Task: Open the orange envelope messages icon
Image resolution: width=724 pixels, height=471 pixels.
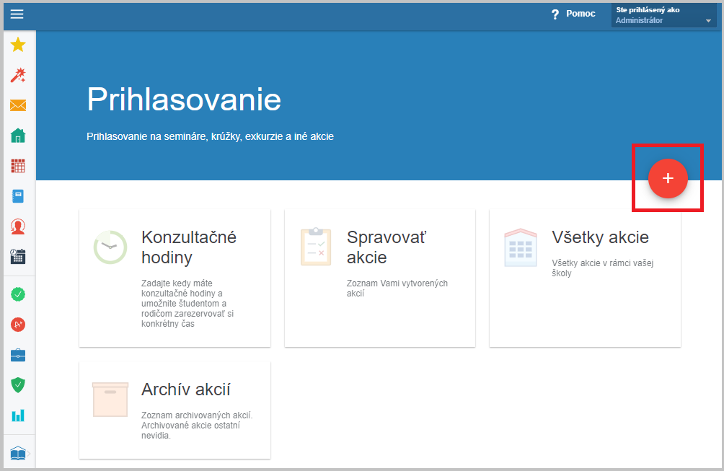Action: (18, 105)
